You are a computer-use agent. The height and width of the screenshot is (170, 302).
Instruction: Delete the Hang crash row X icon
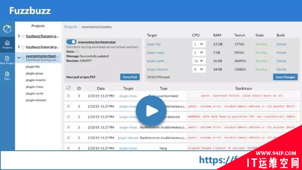click(x=68, y=148)
